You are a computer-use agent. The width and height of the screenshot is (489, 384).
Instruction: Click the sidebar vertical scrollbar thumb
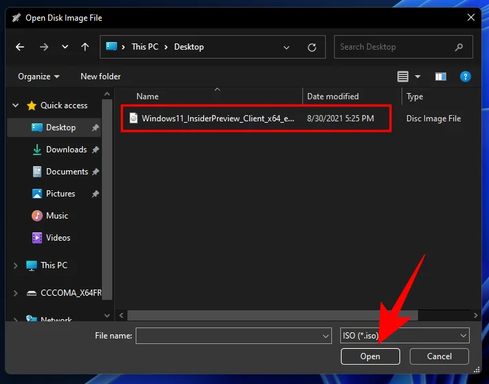tap(107, 199)
